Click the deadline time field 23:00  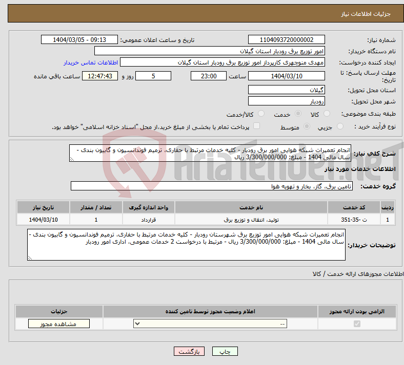209,76
